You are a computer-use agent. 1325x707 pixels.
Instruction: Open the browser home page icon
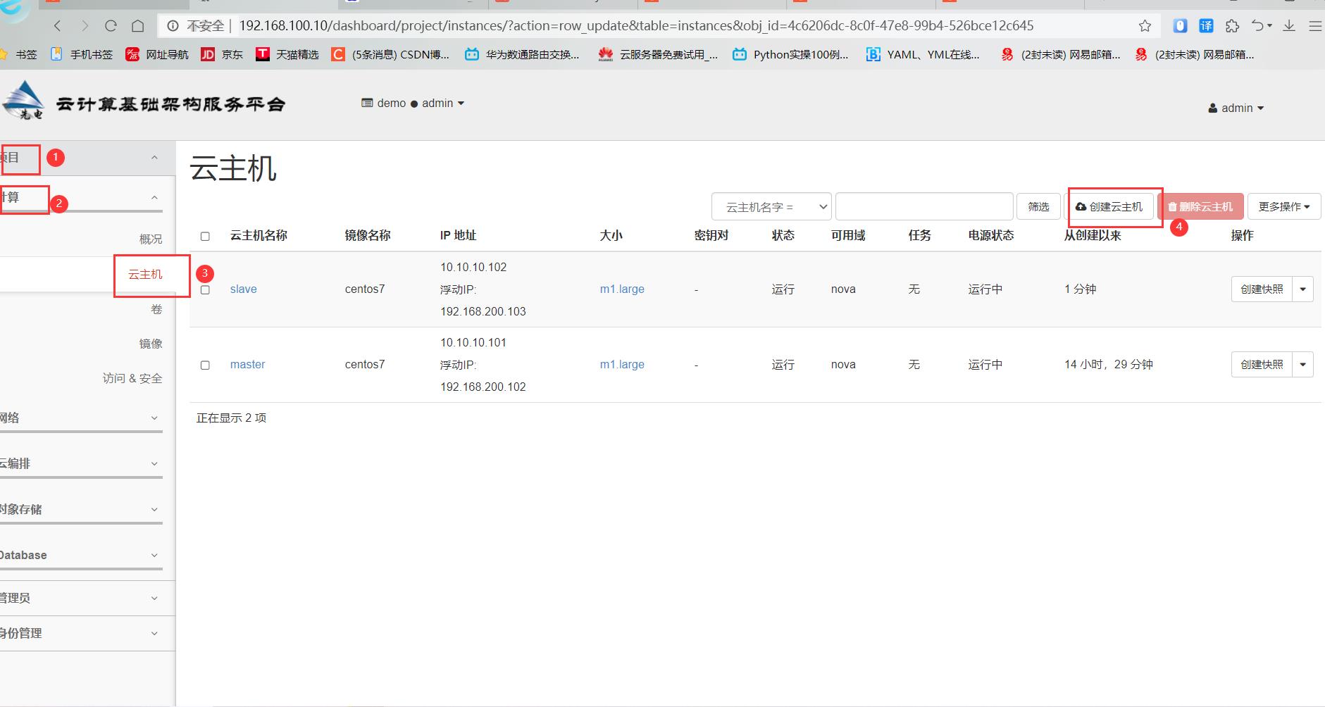pos(138,26)
